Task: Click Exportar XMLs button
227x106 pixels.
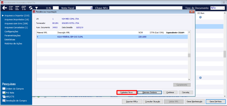Action: coord(132,101)
